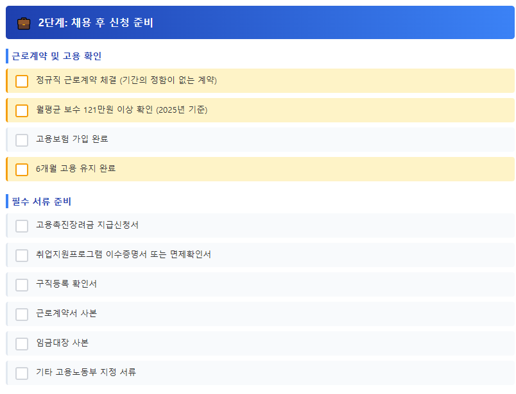Click the text 임금대장 사본
This screenshot has width=516, height=394.
pyautogui.click(x=62, y=343)
